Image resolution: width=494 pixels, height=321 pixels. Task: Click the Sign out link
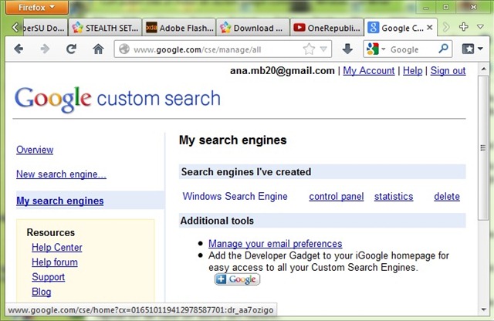(448, 70)
